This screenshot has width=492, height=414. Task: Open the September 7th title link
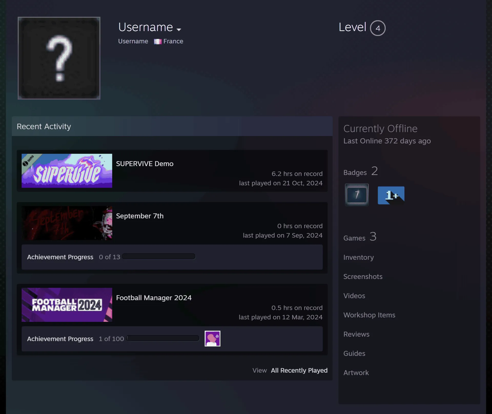[x=140, y=216]
